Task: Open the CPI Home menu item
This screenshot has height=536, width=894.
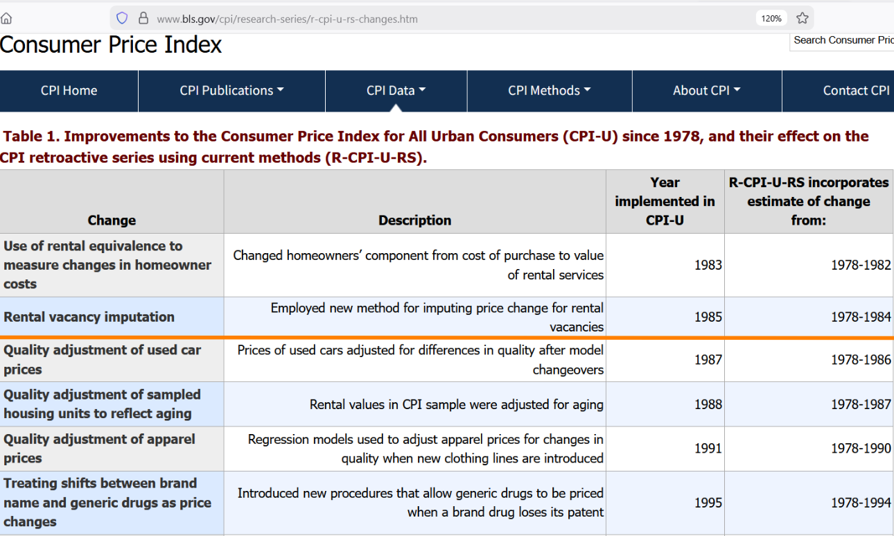Action: click(69, 91)
